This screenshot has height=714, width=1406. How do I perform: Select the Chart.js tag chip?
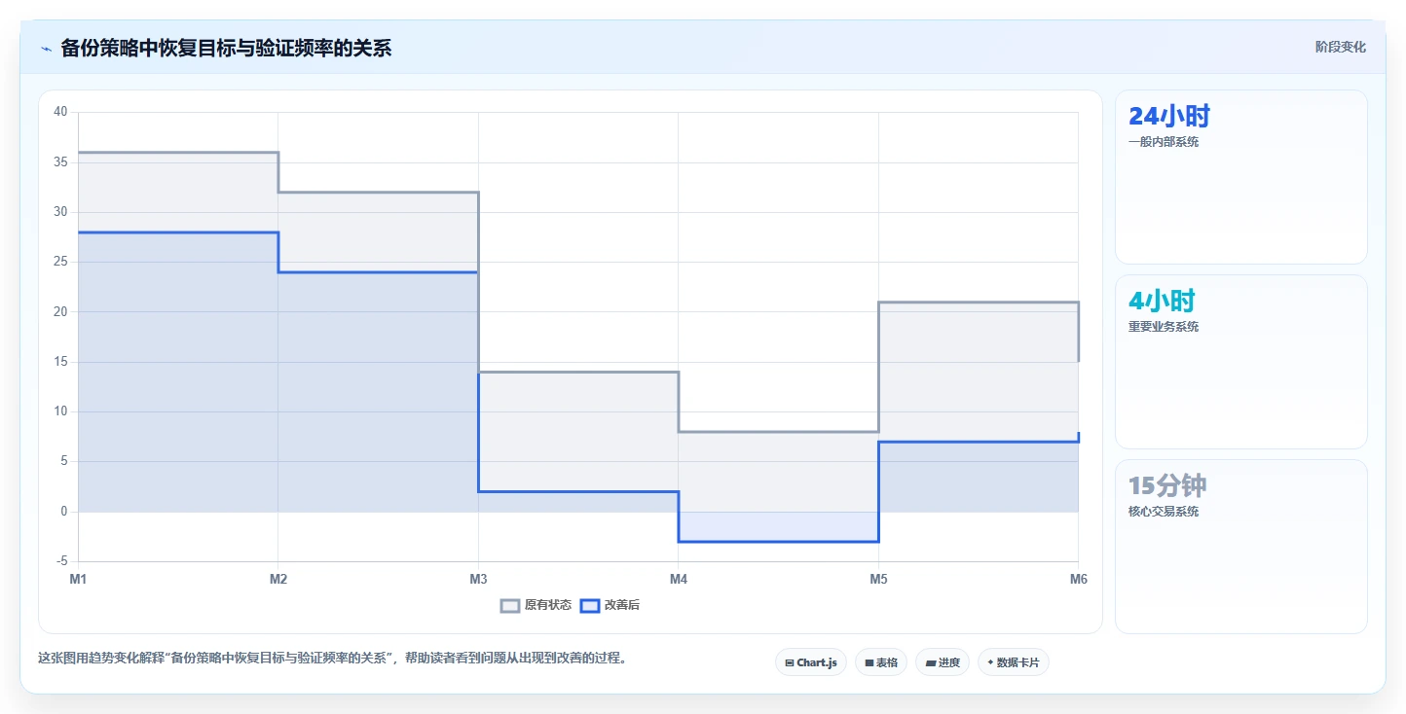(x=811, y=662)
